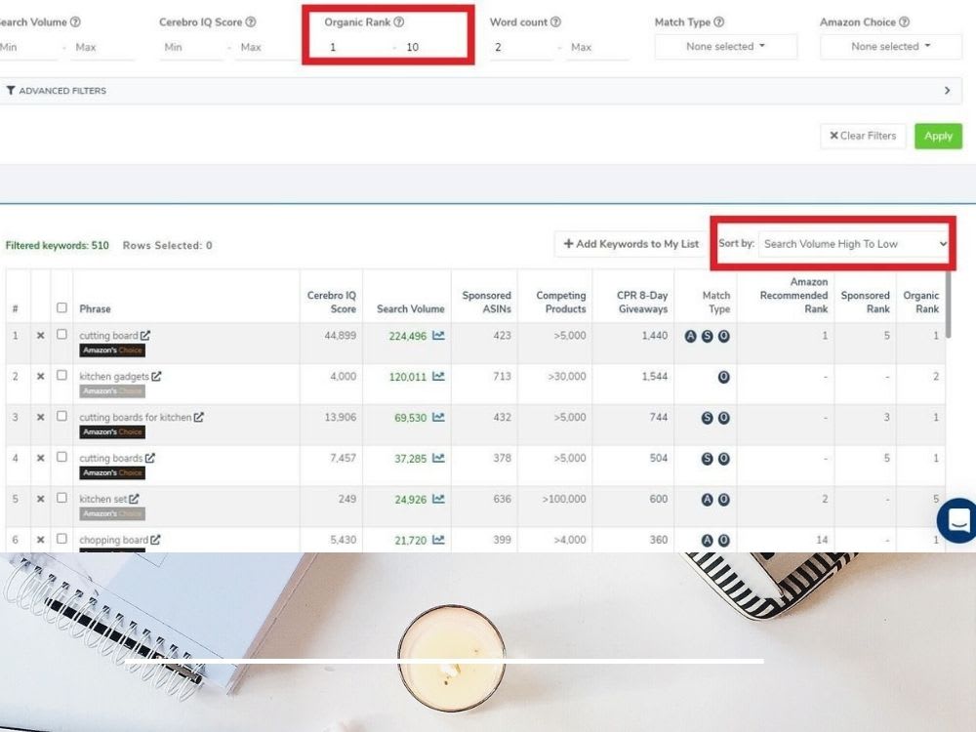
Task: Click the Cerebro IQ Score Max field
Action: 266,47
